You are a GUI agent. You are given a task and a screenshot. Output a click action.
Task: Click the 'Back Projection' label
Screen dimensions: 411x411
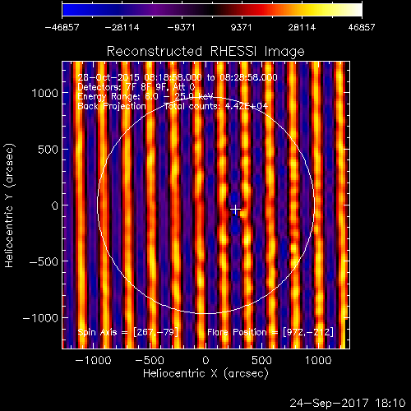(x=112, y=106)
